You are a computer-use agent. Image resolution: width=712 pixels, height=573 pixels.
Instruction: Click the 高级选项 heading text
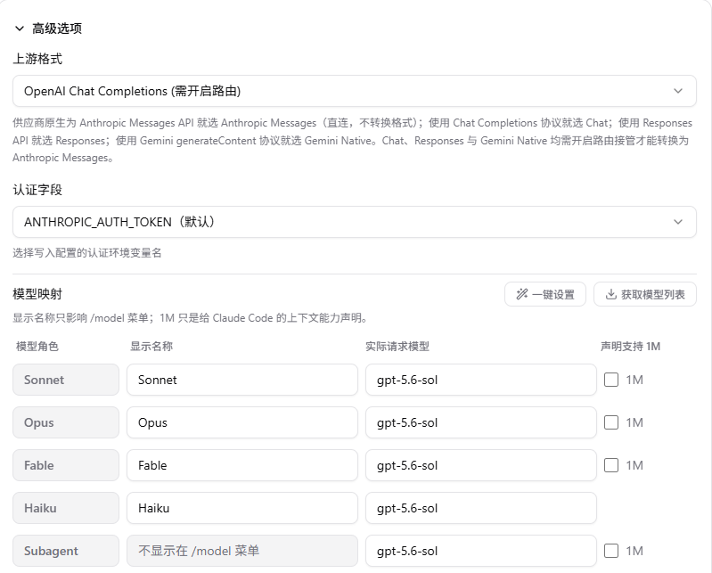57,29
